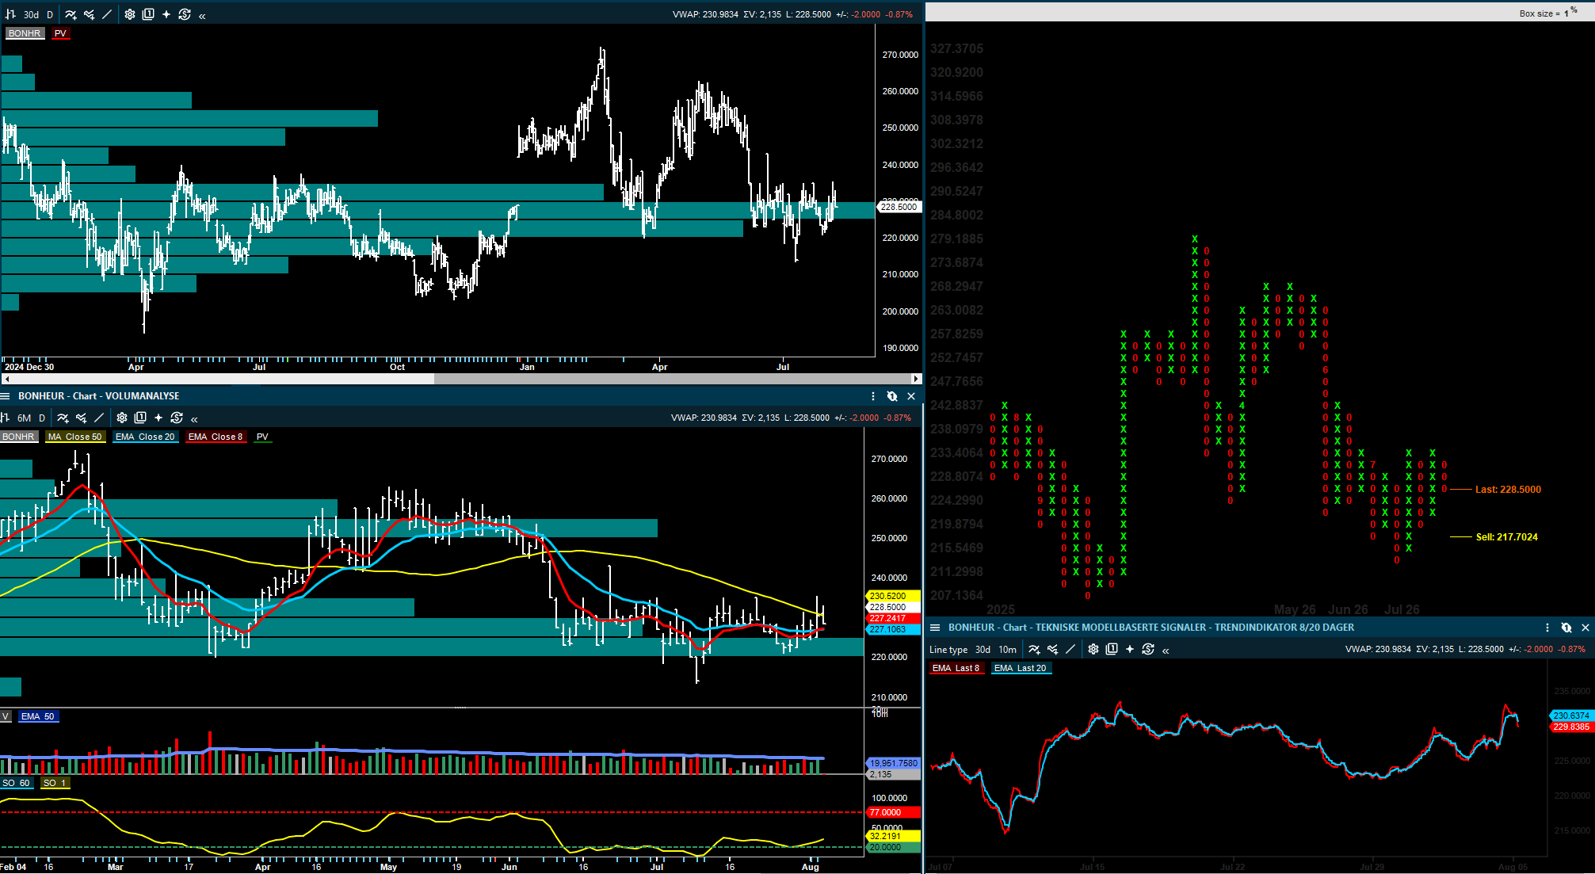
Task: Select SO 1 stochastic legend tag
Action: pyautogui.click(x=55, y=783)
